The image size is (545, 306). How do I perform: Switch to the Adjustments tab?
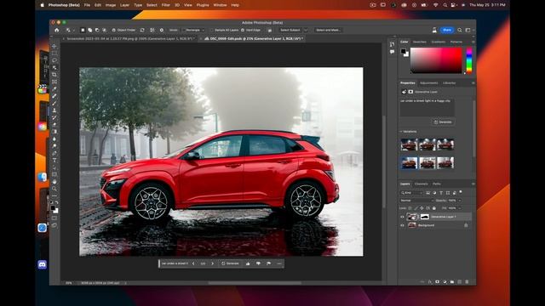pyautogui.click(x=429, y=83)
